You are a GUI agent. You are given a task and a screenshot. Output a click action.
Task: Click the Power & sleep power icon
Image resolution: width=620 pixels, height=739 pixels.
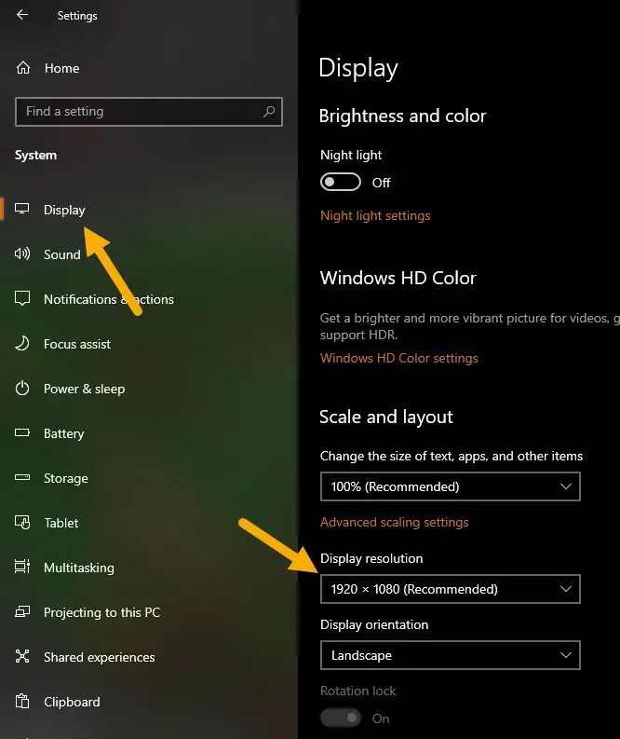(22, 389)
